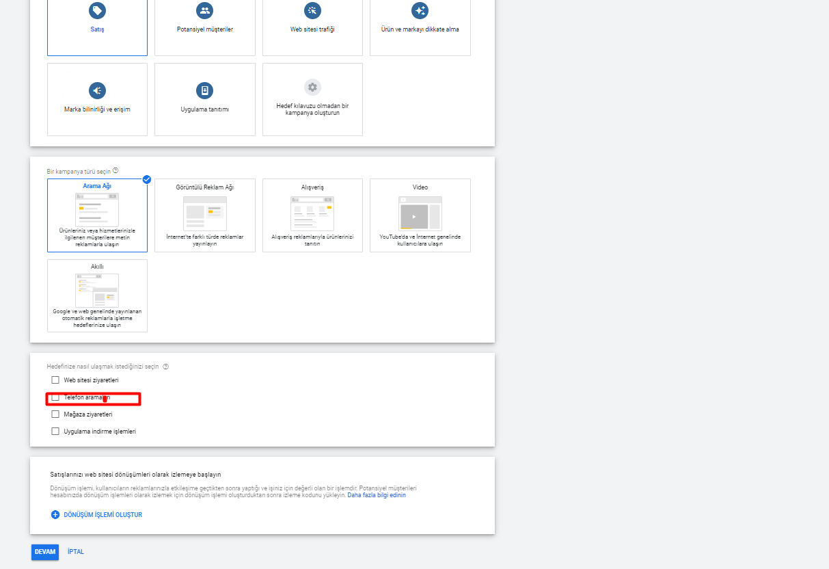829x569 pixels.
Task: Click the gear icon for campaign without goal
Action: tap(312, 87)
